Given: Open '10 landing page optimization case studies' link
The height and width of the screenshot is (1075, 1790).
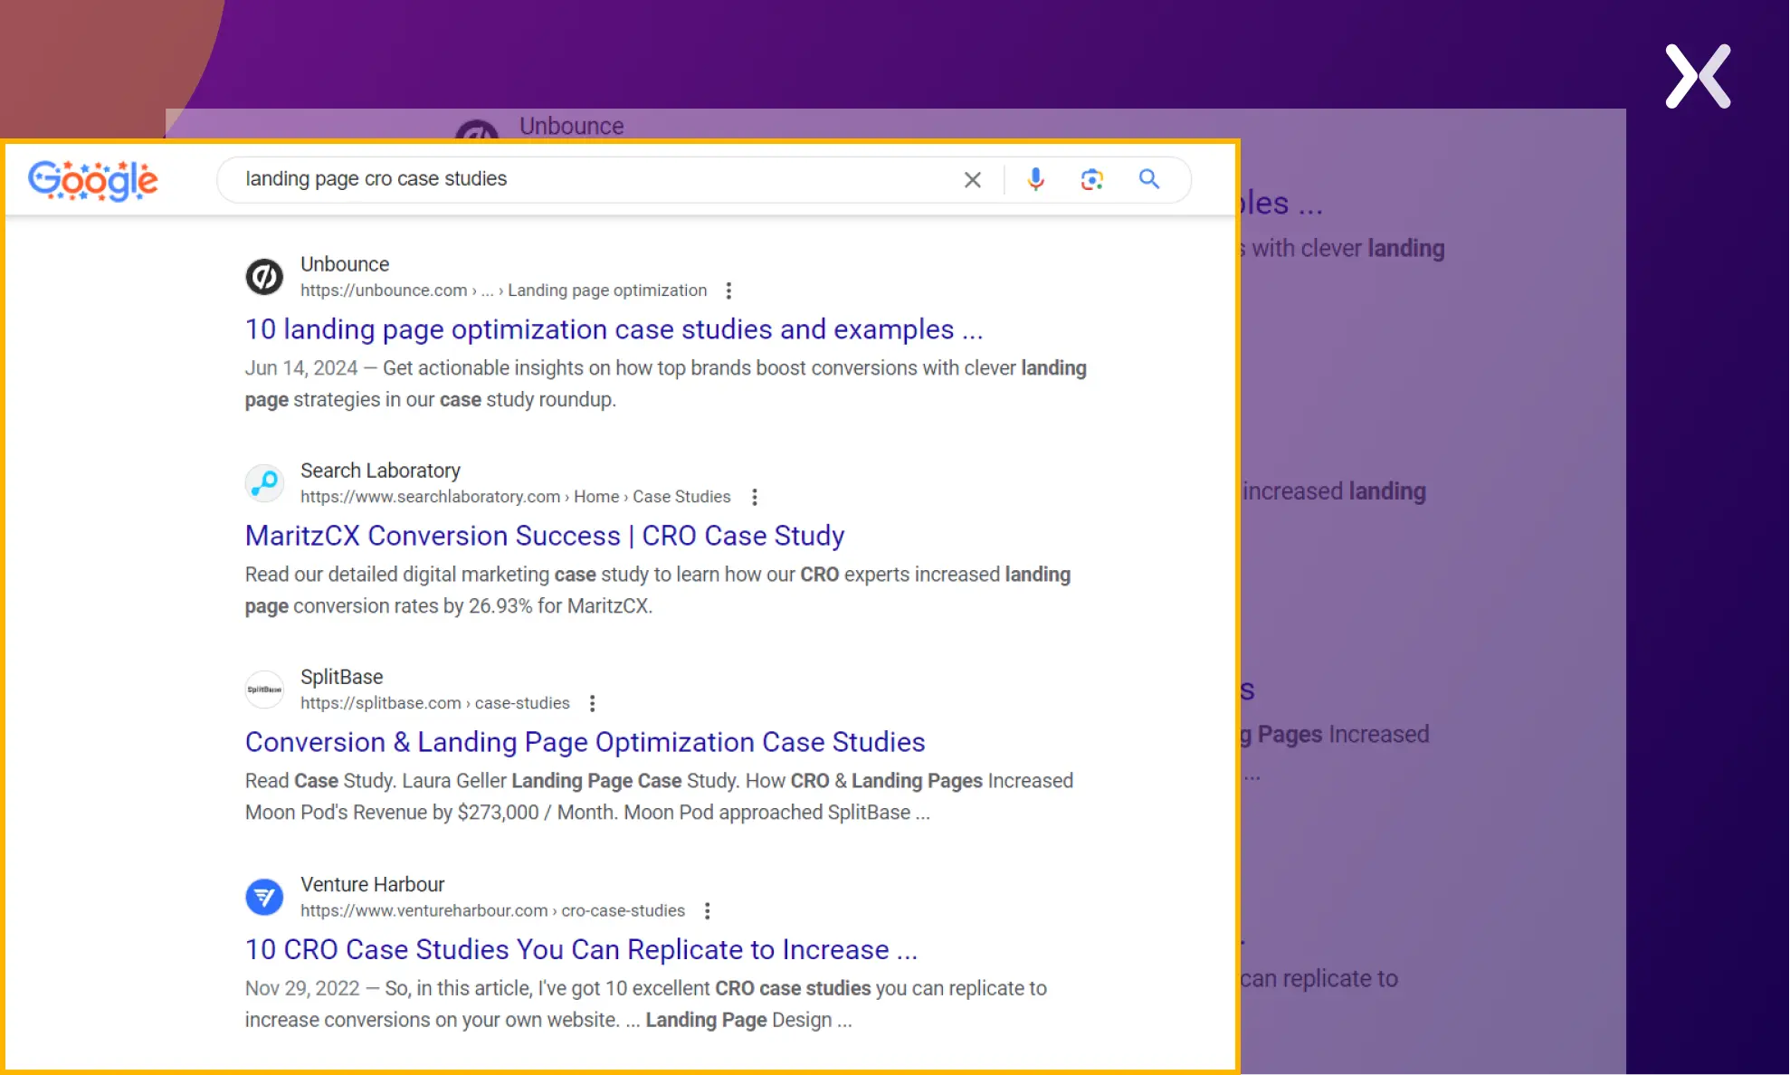Looking at the screenshot, I should pos(614,329).
